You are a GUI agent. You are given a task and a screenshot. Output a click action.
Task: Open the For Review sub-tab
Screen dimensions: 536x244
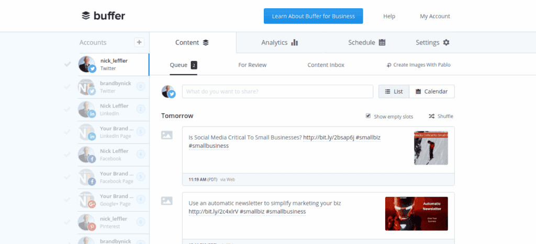[x=252, y=65]
